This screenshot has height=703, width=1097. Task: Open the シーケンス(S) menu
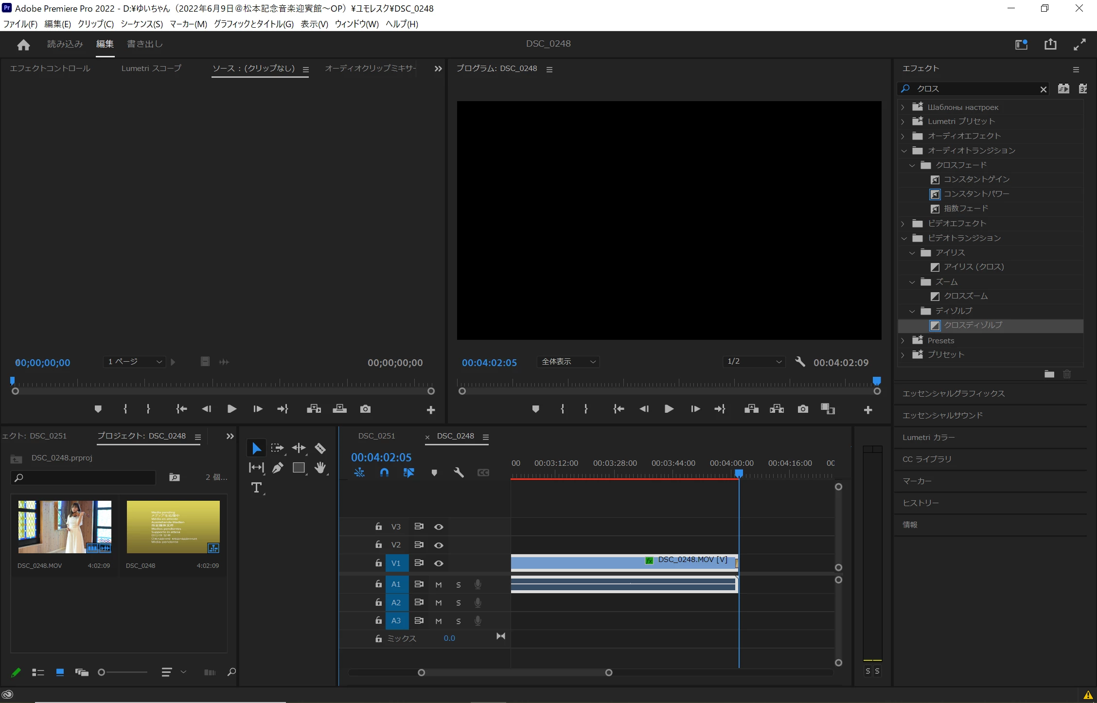[x=142, y=24]
